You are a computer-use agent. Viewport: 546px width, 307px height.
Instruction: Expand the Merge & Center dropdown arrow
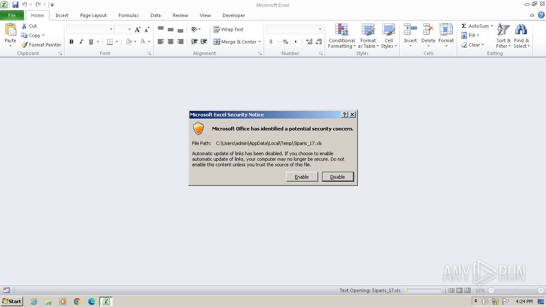[260, 42]
